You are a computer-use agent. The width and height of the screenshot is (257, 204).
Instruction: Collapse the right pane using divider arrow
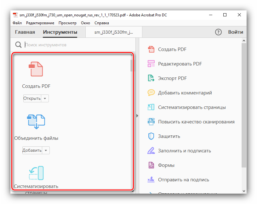pos(137,116)
